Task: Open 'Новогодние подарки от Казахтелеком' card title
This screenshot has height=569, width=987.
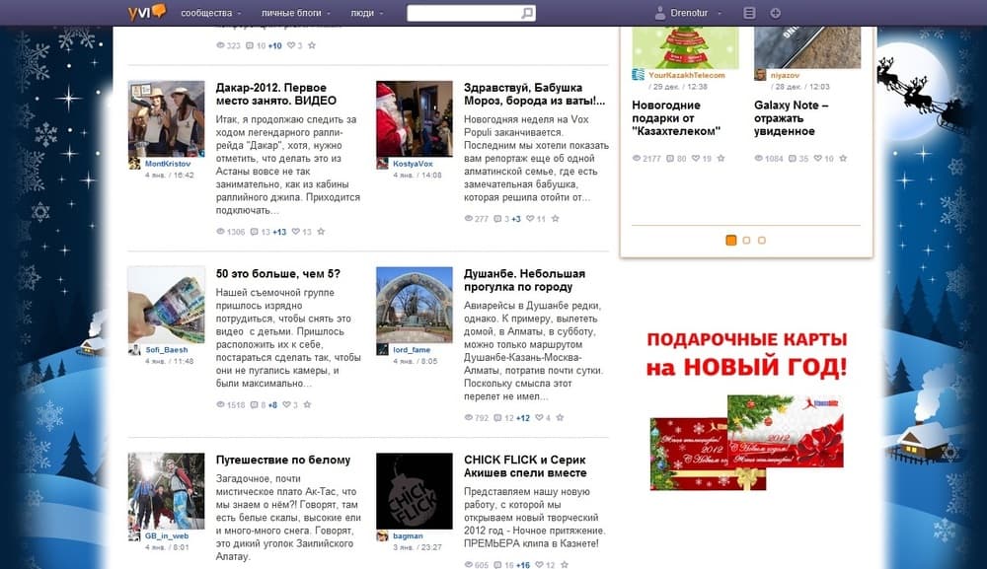Action: (676, 118)
